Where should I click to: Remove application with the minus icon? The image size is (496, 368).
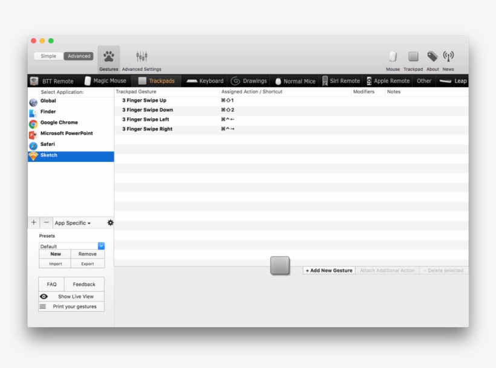pyautogui.click(x=47, y=223)
